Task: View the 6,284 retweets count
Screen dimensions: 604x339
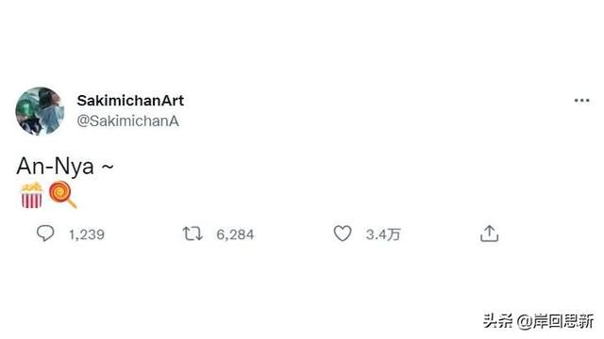Action: click(235, 234)
